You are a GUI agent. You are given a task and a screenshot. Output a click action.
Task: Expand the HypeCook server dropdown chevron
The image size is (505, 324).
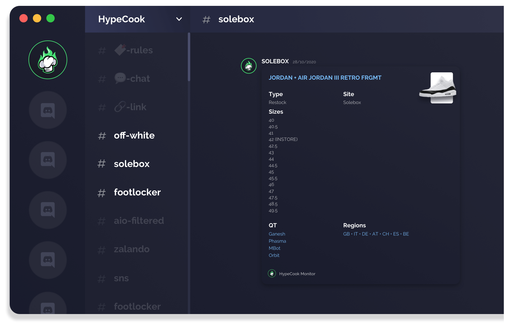pos(179,19)
